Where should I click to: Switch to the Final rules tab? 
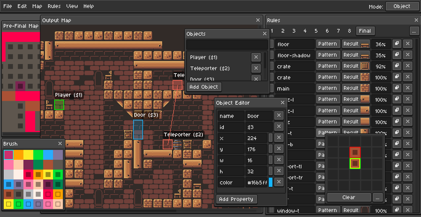365,31
